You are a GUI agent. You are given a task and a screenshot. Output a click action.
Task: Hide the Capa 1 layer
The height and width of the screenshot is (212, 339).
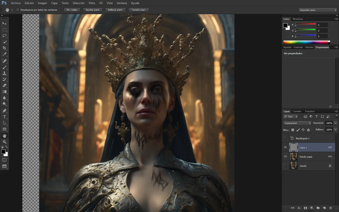[x=285, y=147]
